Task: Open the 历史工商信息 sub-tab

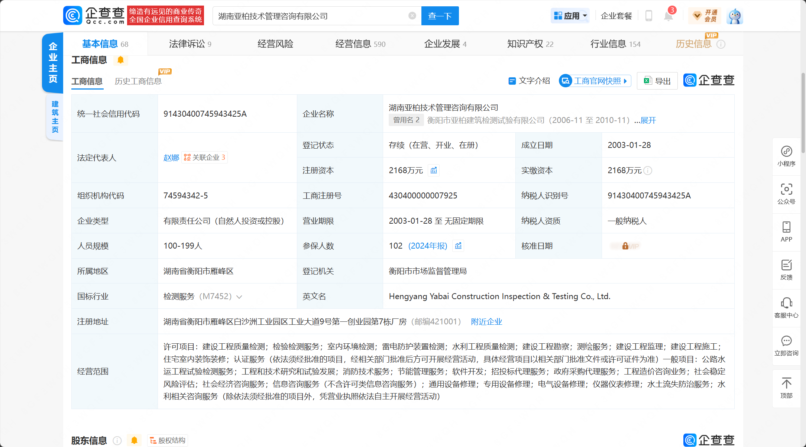Action: (138, 81)
